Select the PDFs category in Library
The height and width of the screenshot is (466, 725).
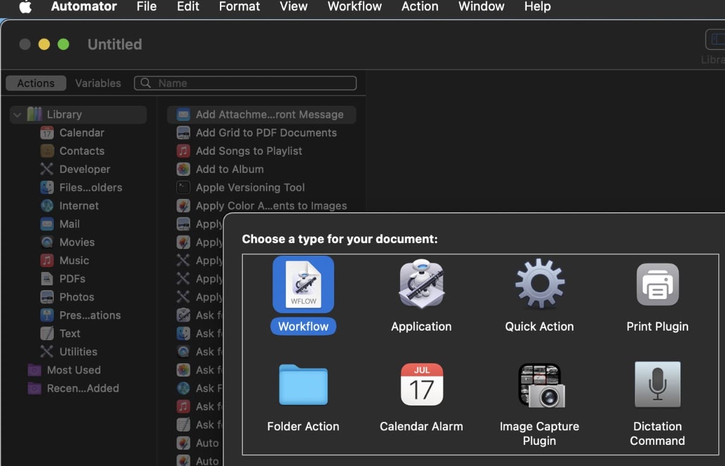72,279
